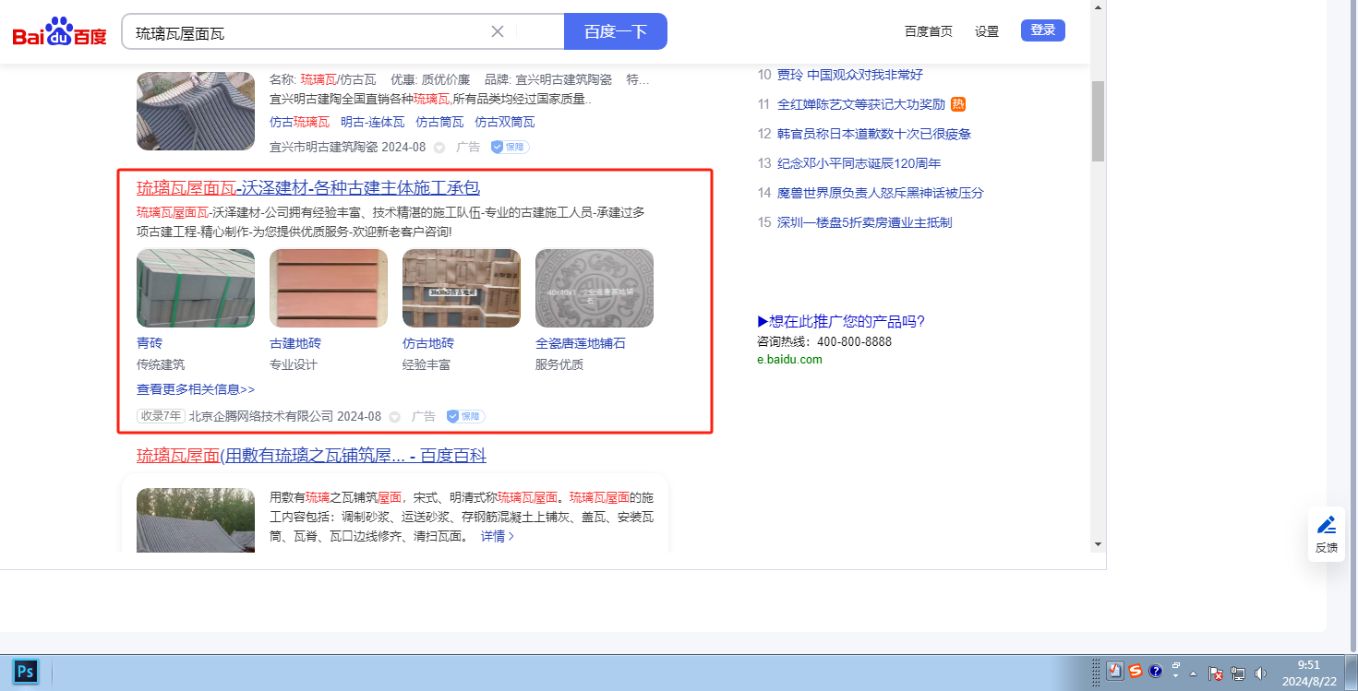Image resolution: width=1358 pixels, height=691 pixels.
Task: Open hot search 深圳一楼盘5折卖房遭业主抵制
Action: pos(865,222)
